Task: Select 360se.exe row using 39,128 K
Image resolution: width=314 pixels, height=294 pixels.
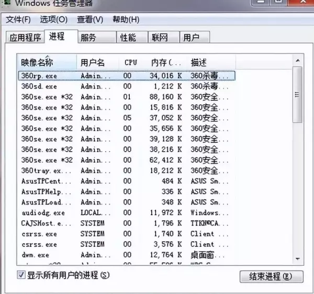Action: coord(127,139)
